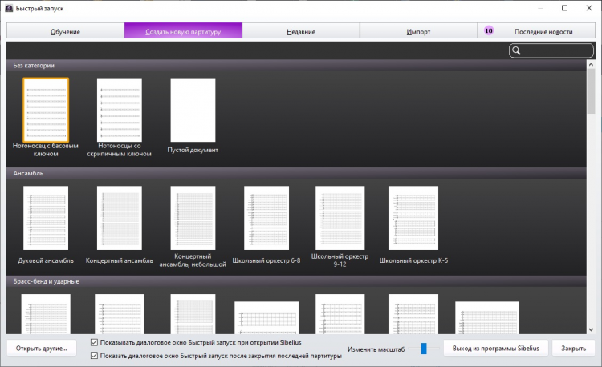Open the Последние новости tab
This screenshot has height=367, width=602.
click(536, 31)
